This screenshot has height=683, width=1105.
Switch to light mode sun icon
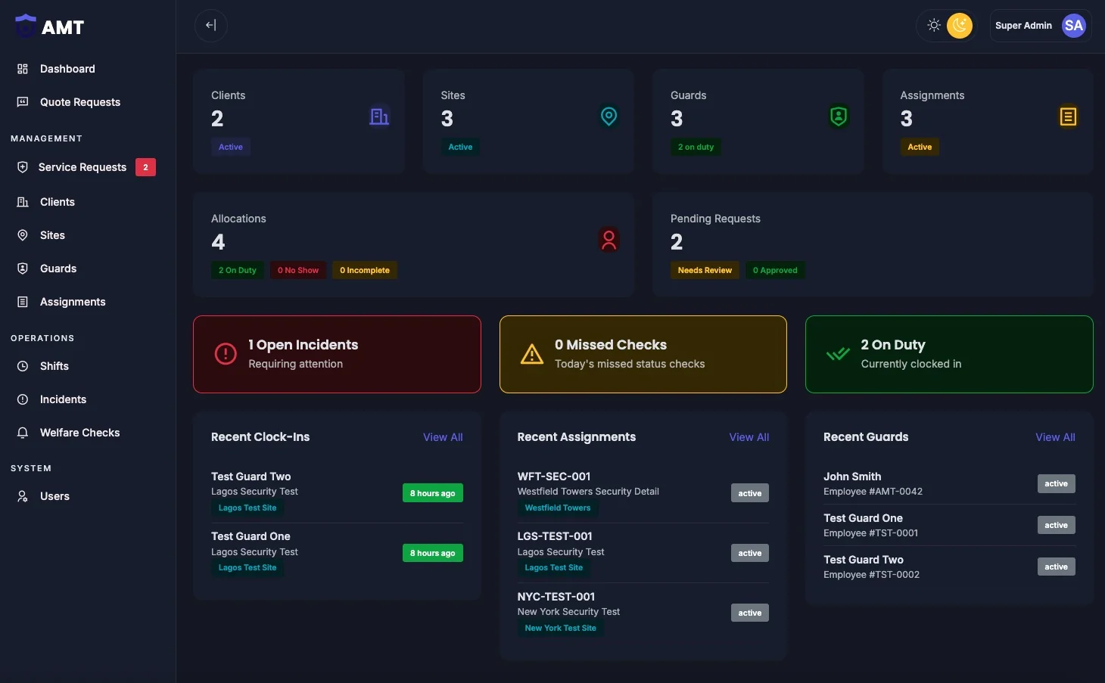pos(934,25)
